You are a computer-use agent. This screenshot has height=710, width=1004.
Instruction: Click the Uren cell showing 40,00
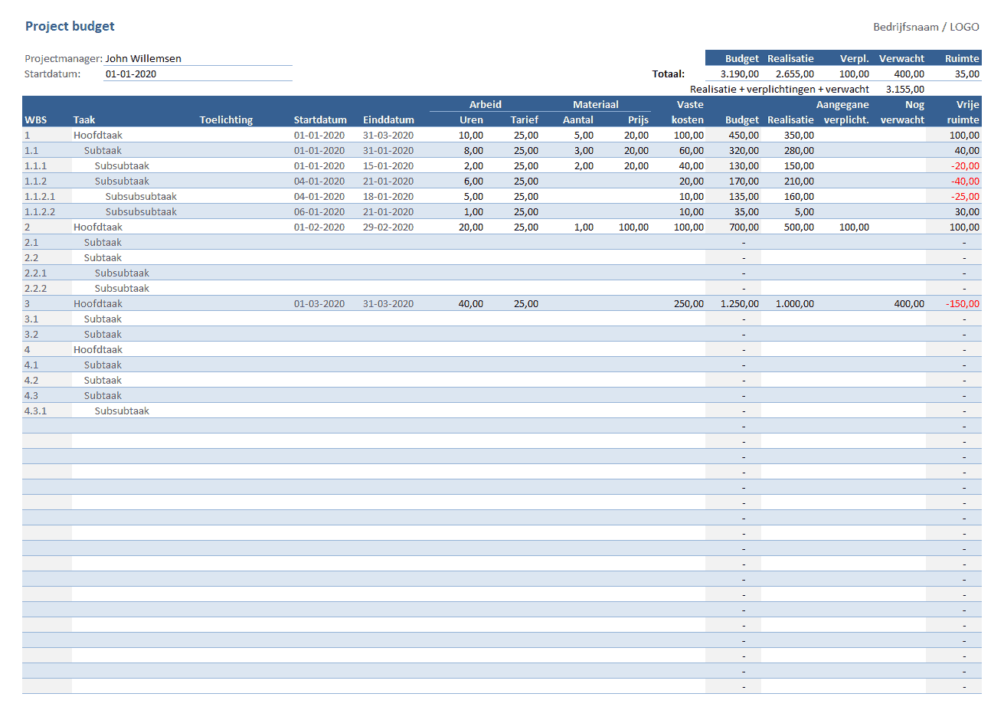click(x=470, y=304)
